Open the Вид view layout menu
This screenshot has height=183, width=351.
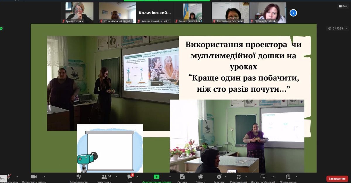(x=343, y=6)
